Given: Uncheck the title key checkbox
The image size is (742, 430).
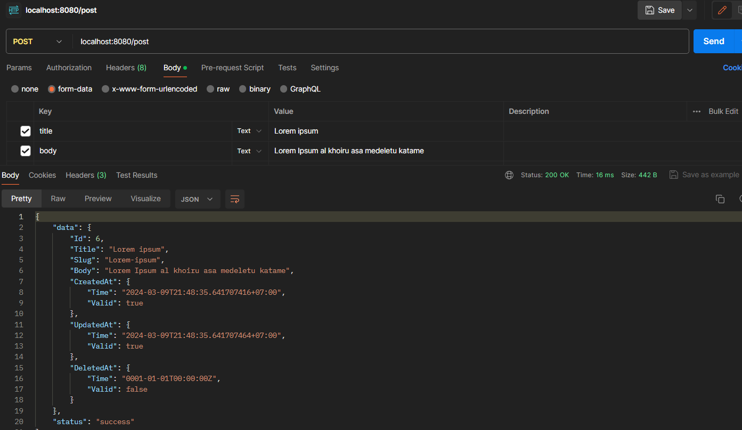Looking at the screenshot, I should [26, 131].
